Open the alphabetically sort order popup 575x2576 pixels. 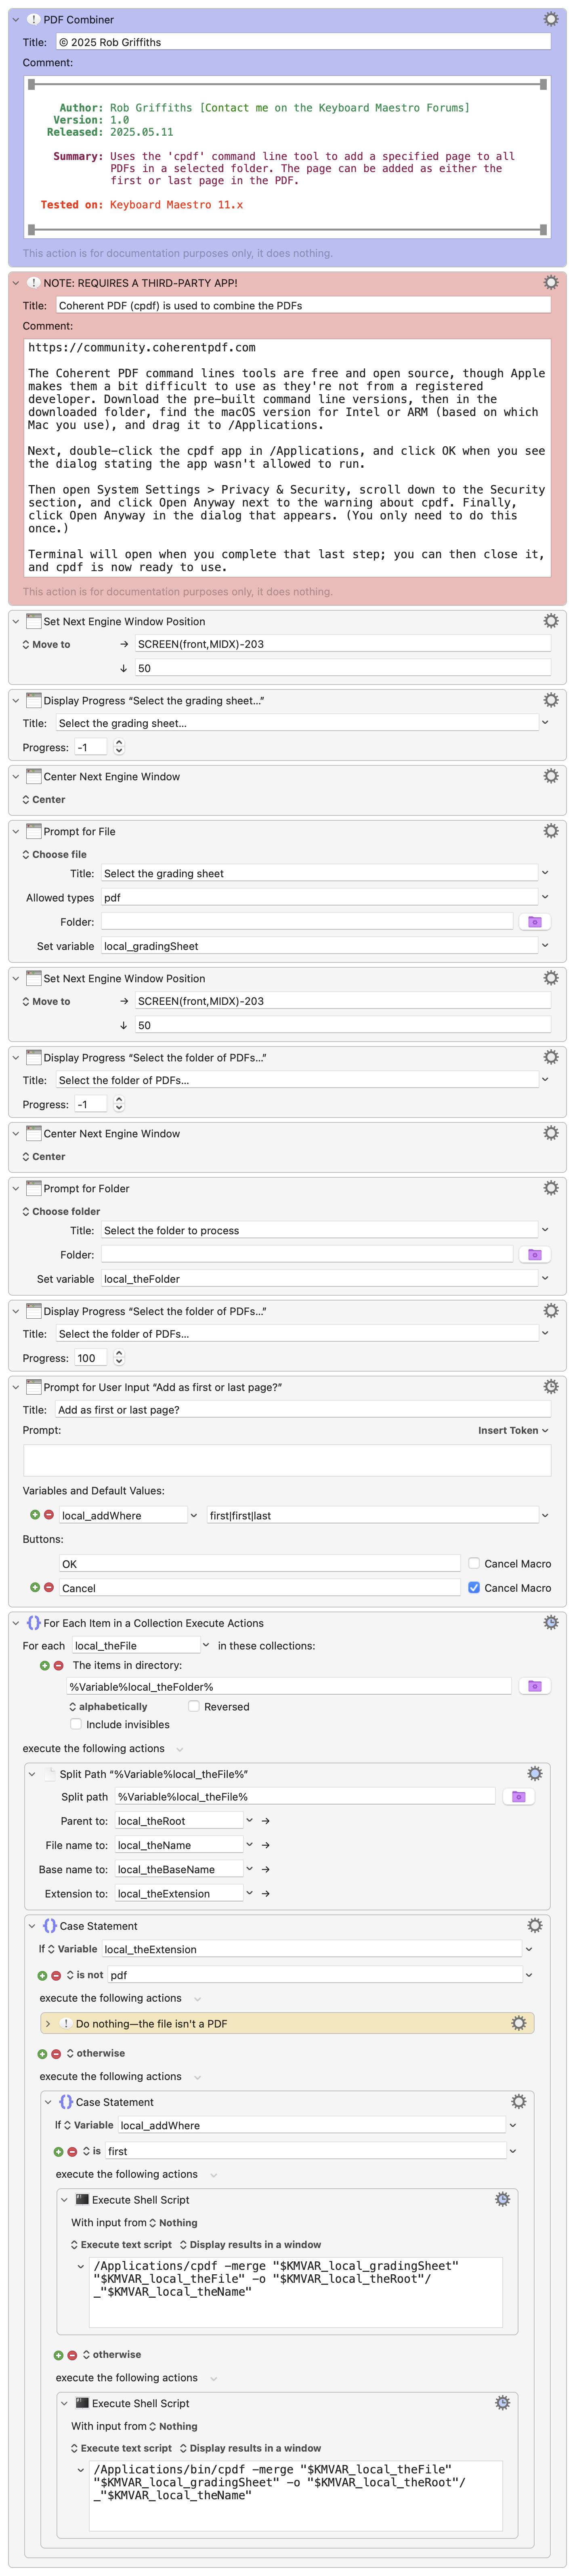click(108, 1707)
